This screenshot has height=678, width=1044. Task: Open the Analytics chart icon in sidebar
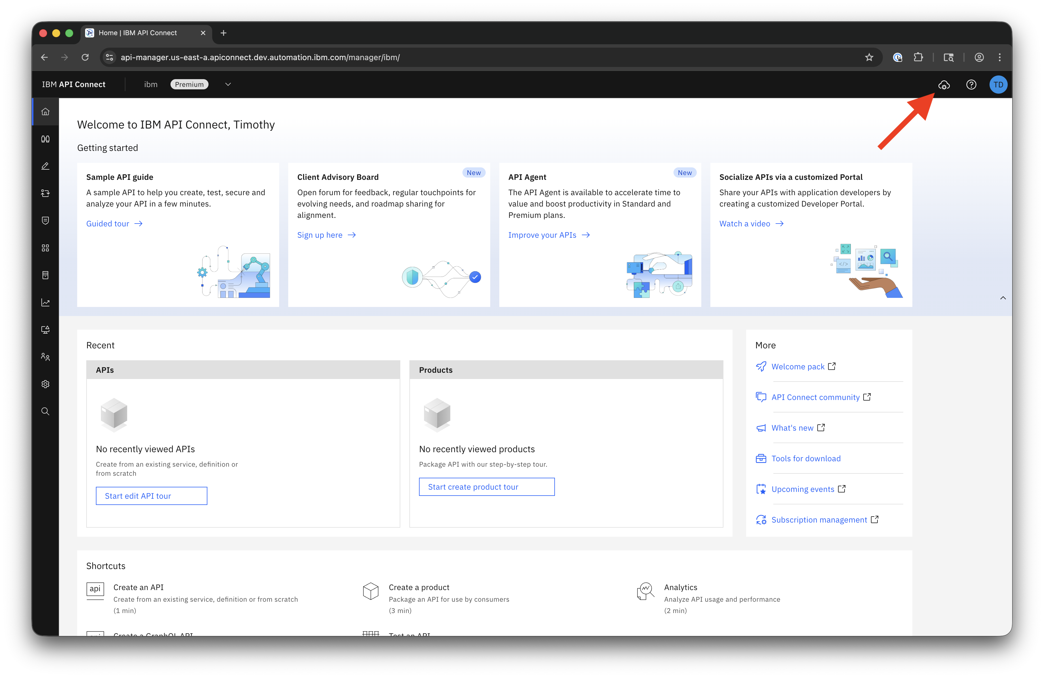(x=45, y=303)
